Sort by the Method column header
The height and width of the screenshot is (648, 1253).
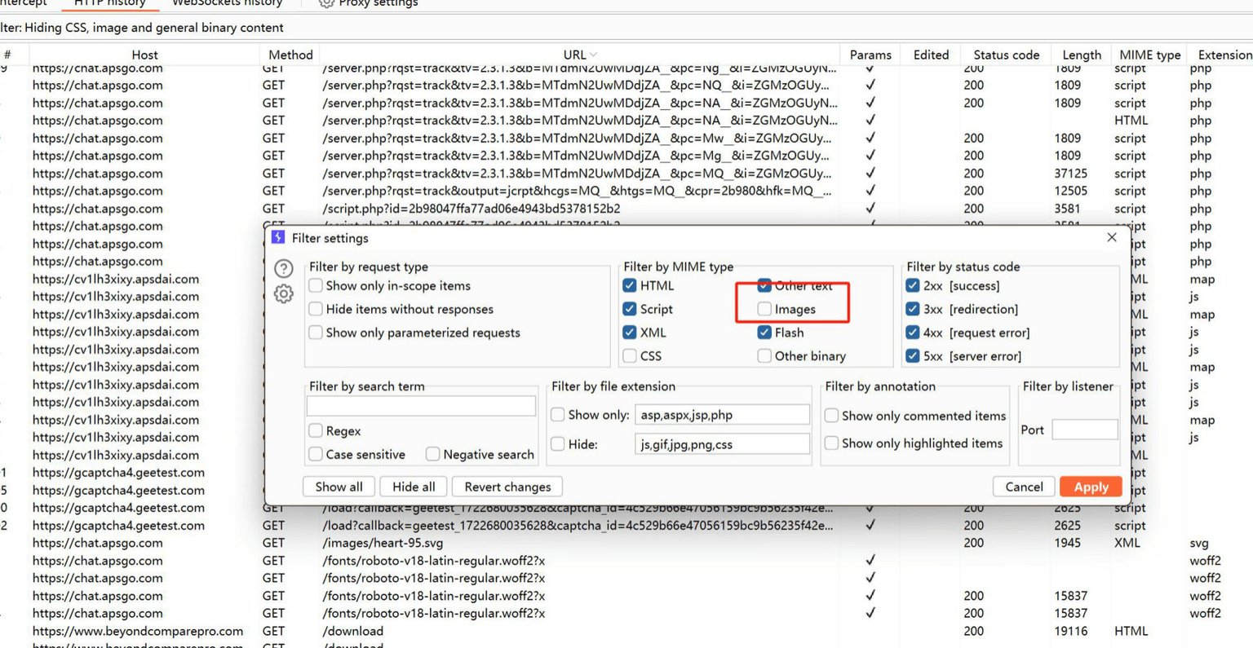(290, 55)
